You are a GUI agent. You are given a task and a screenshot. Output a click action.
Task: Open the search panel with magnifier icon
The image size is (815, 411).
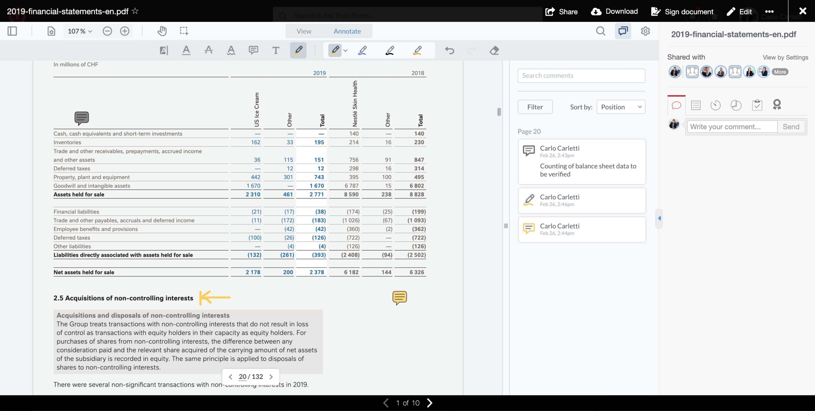[600, 31]
